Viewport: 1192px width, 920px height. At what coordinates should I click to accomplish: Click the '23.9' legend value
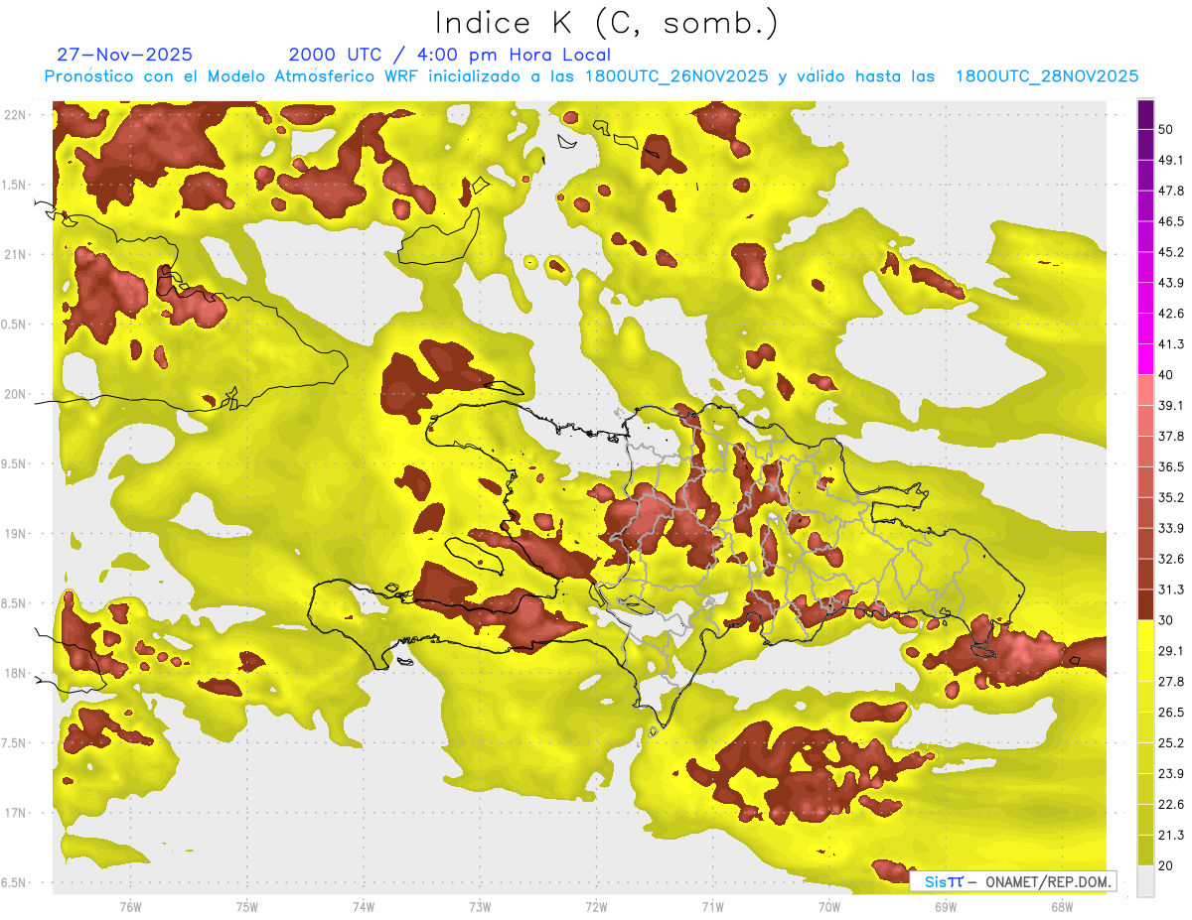point(1171,774)
